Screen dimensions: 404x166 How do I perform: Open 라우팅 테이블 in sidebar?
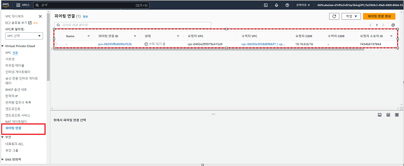click(15, 65)
